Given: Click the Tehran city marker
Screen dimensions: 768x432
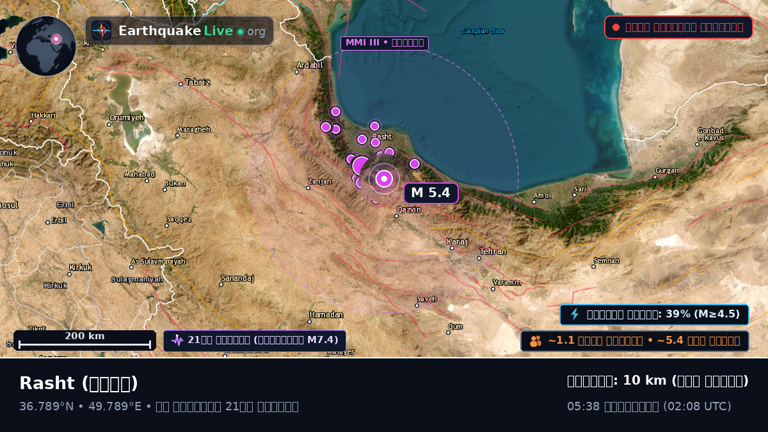Looking at the screenshot, I should point(479,259).
